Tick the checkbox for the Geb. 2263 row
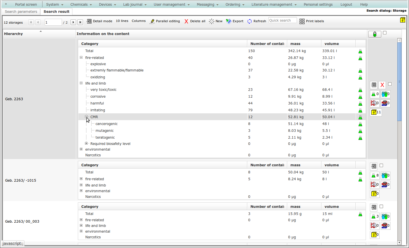This screenshot has width=409, height=248. coord(390,84)
